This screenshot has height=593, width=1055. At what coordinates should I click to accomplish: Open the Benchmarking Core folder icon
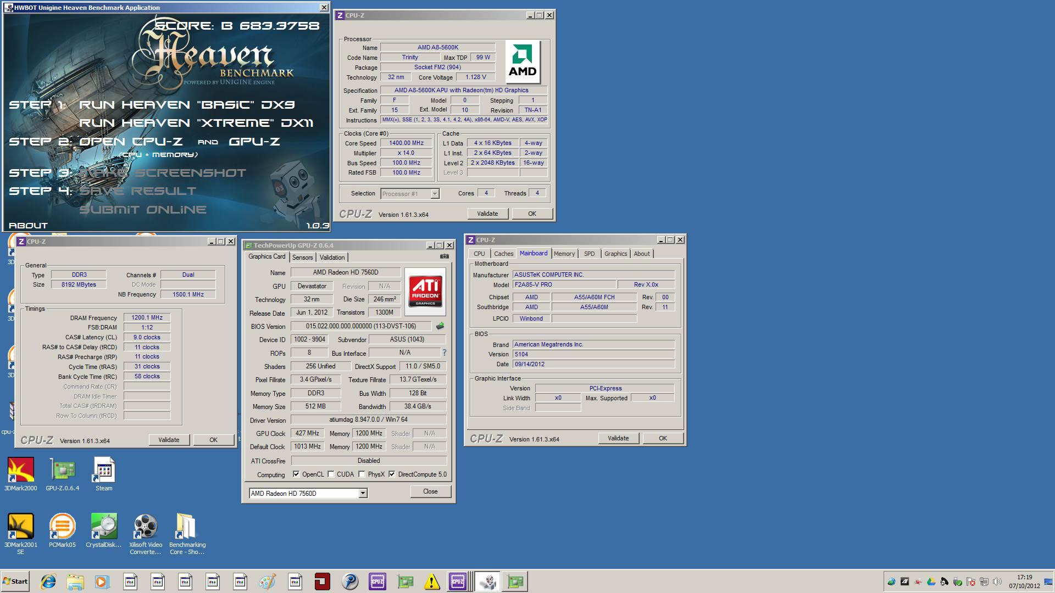click(187, 534)
